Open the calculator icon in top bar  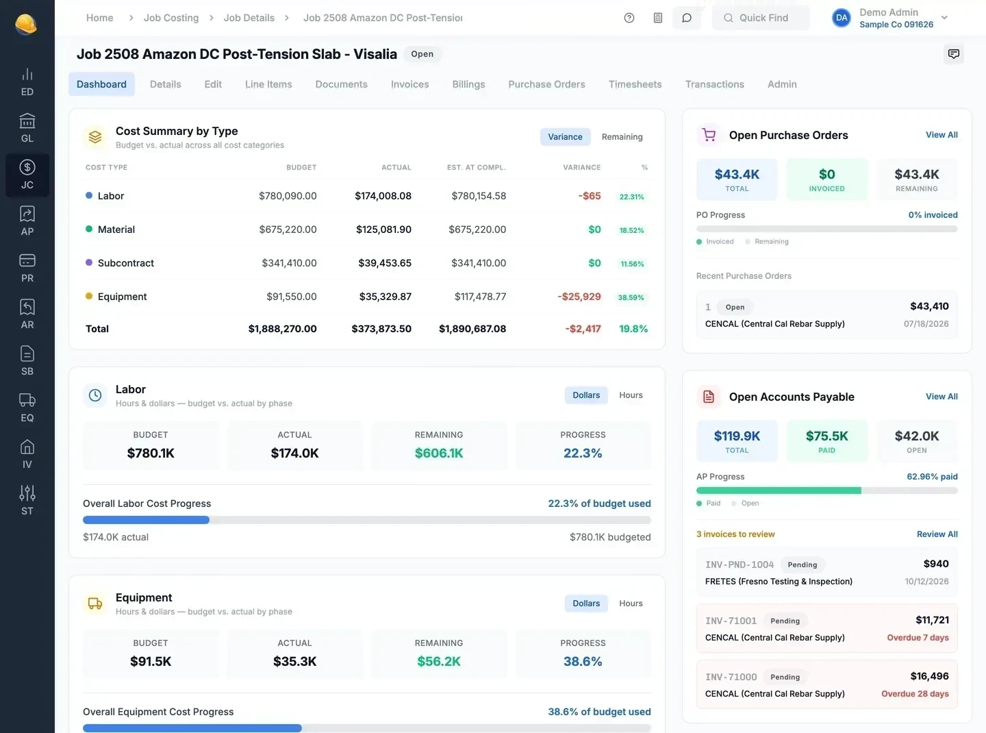[x=658, y=18]
